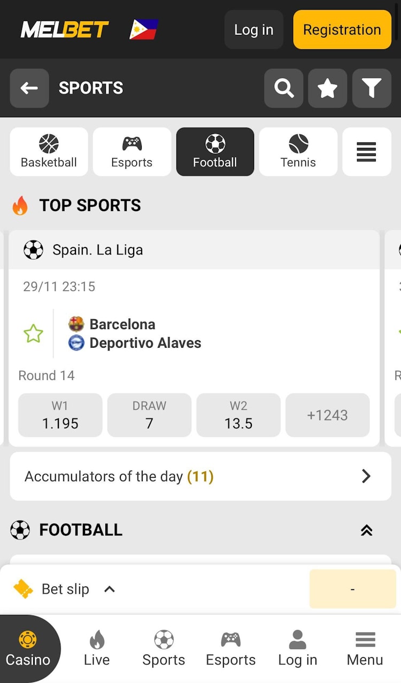Click the MELBET logo
The width and height of the screenshot is (401, 683).
pyautogui.click(x=65, y=29)
